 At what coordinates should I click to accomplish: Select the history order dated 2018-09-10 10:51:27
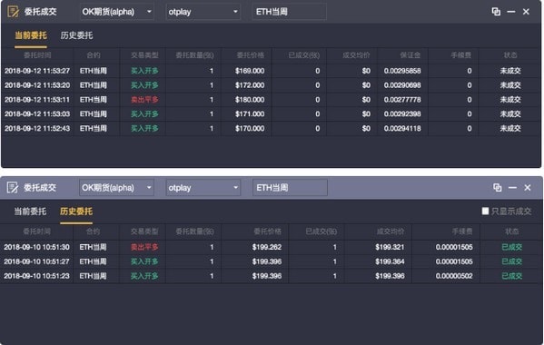click(x=271, y=261)
